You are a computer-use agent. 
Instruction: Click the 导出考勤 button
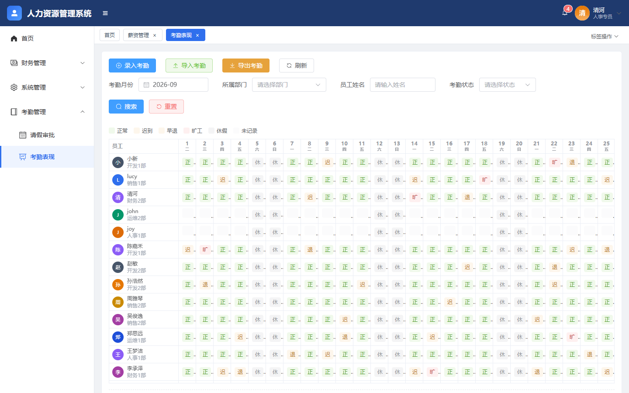tap(246, 65)
